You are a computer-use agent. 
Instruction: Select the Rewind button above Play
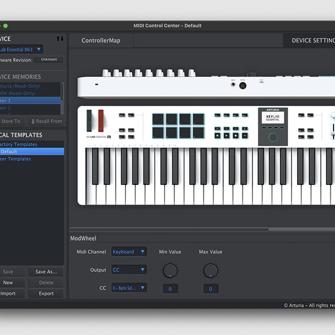click(226, 129)
